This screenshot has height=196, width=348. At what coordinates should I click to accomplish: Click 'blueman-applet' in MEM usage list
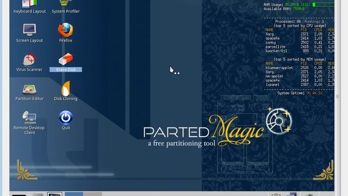click(279, 68)
